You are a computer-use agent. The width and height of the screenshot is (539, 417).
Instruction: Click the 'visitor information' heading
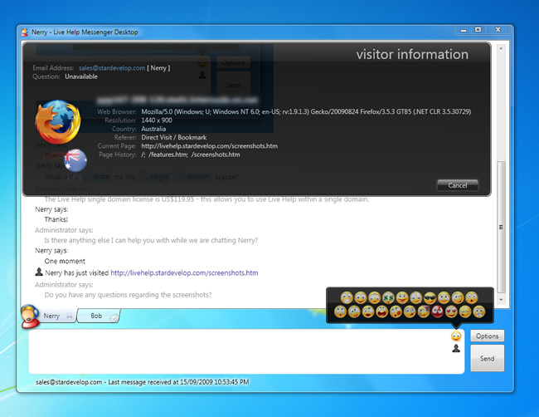tap(412, 54)
